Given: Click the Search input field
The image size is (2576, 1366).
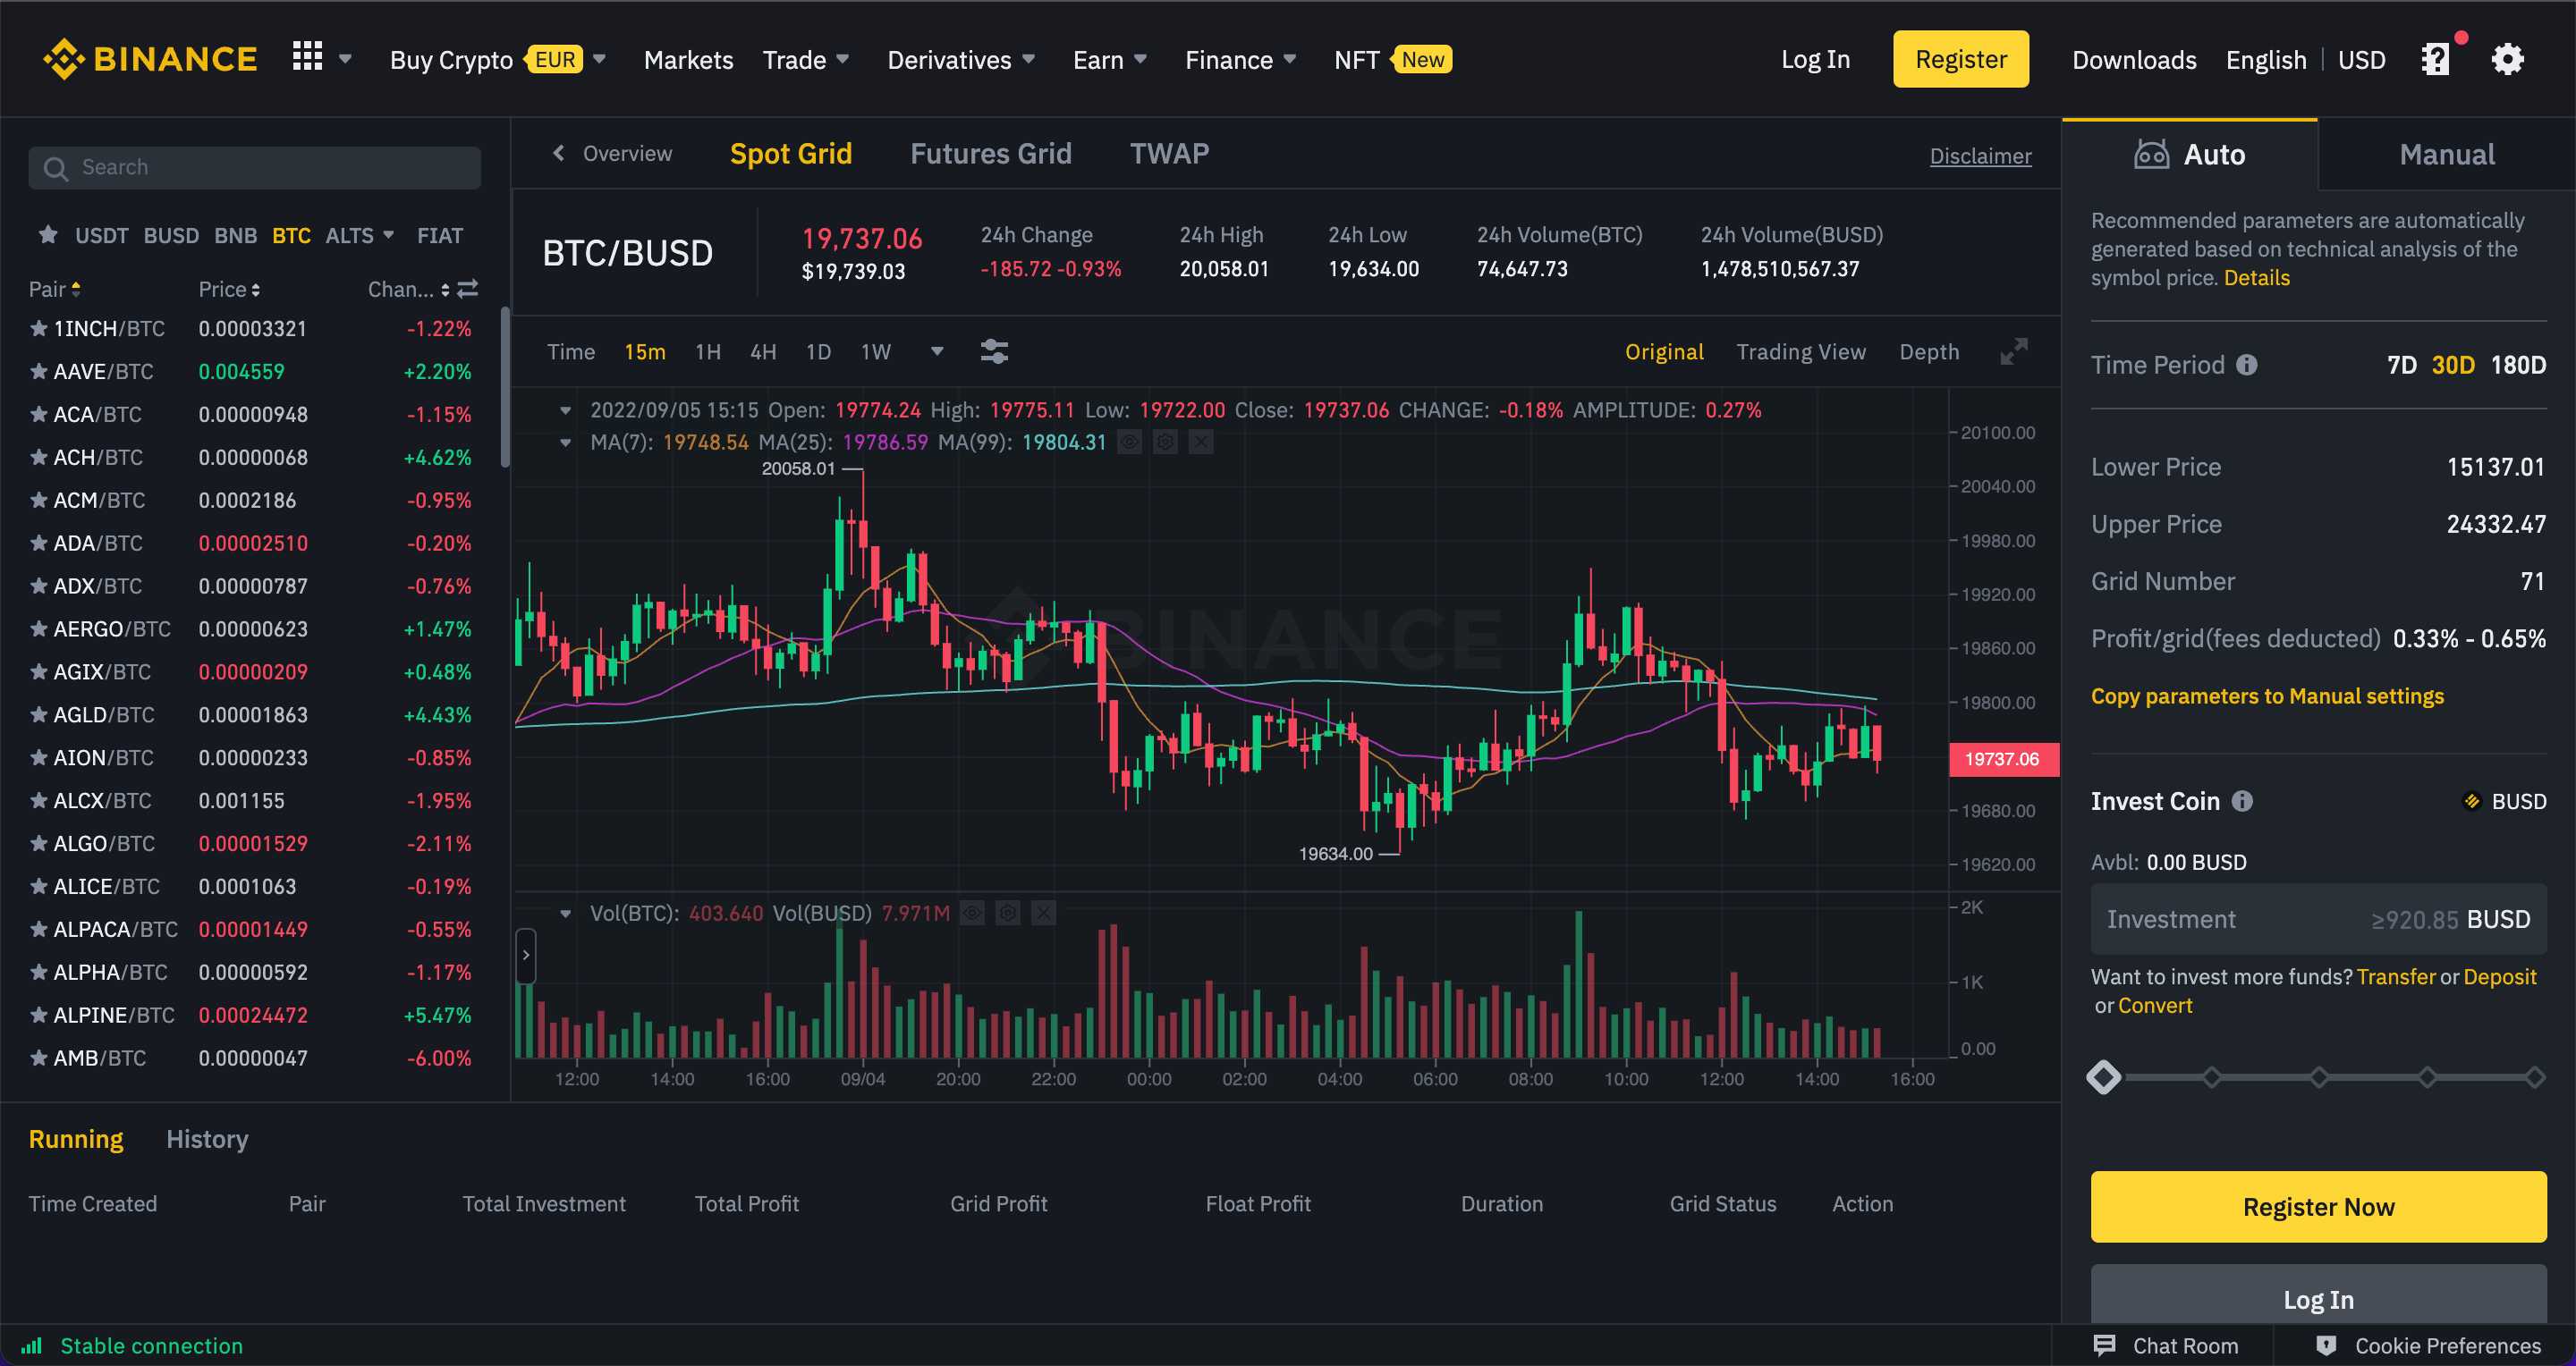Looking at the screenshot, I should click(x=255, y=167).
